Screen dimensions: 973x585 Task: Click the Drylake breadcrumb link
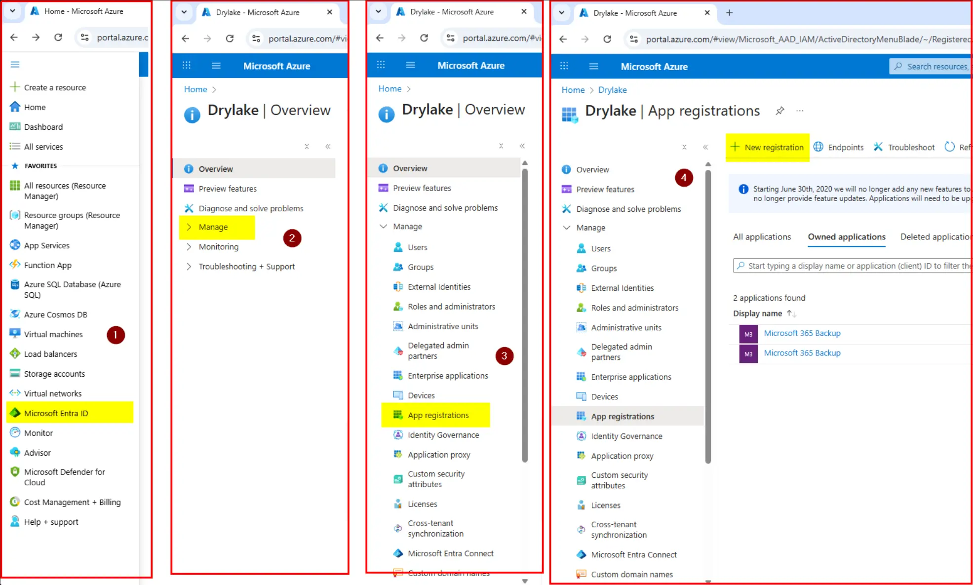(x=612, y=90)
